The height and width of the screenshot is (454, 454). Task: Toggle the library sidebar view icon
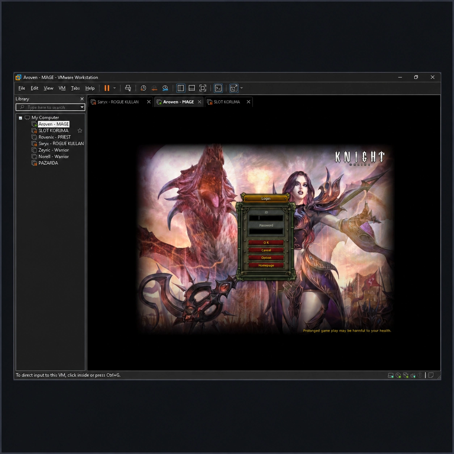coord(181,88)
